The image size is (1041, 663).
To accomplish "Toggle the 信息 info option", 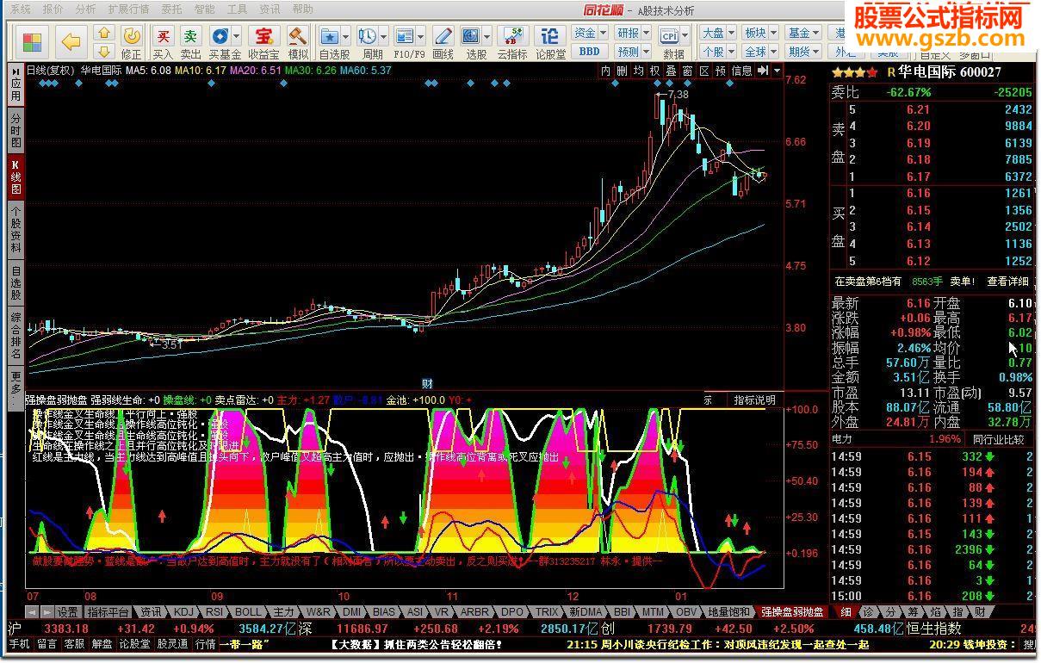I will pos(741,71).
